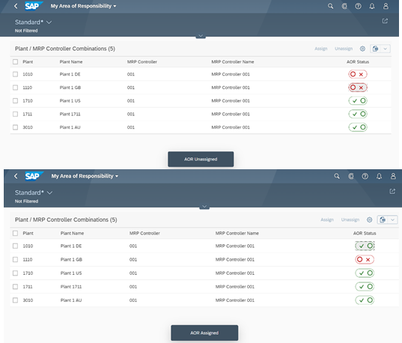Click the SAP logo in the lower screen
The width and height of the screenshot is (402, 343).
[34, 176]
